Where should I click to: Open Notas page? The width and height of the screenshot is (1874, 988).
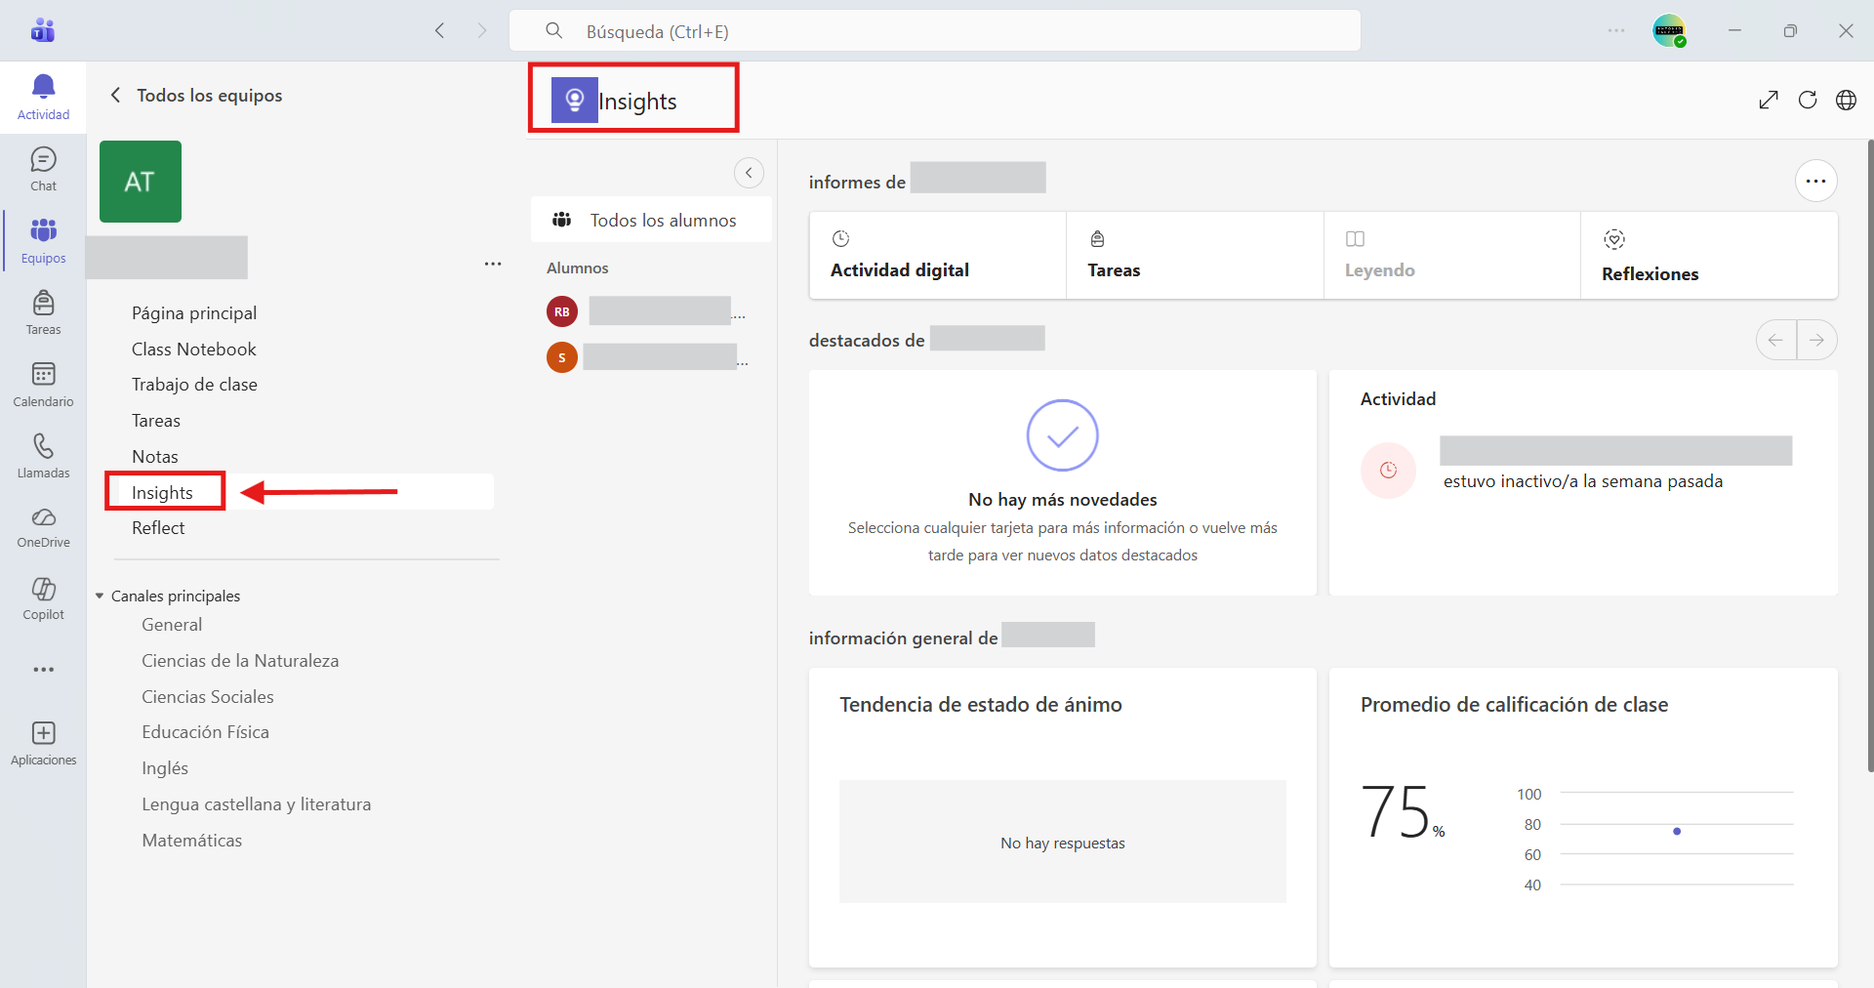coord(155,456)
